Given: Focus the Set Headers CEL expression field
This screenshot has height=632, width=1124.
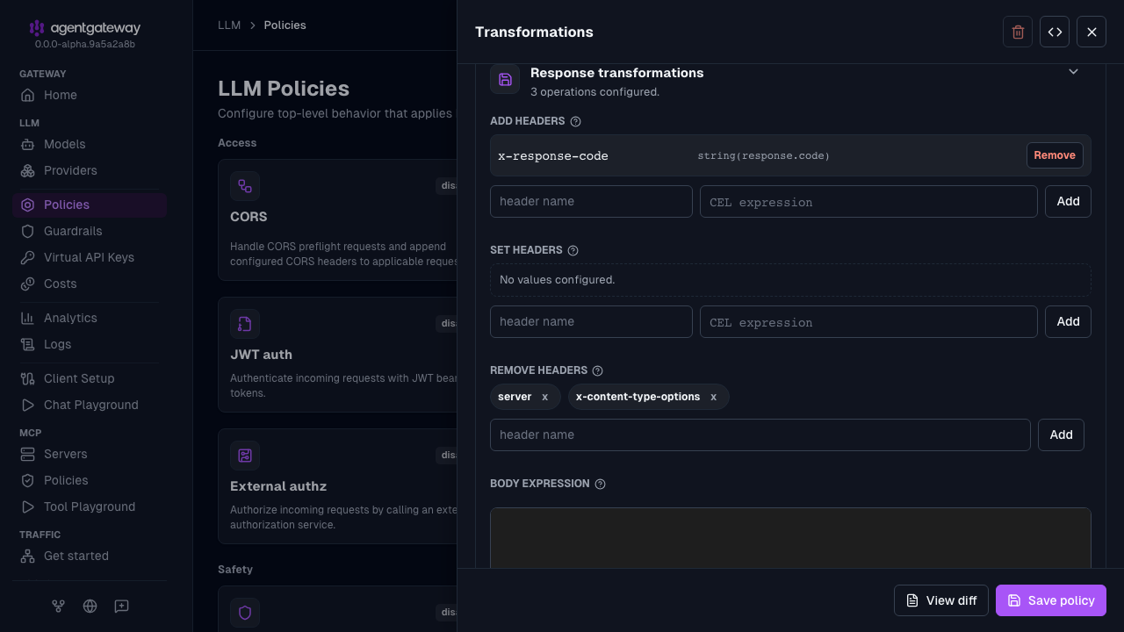Looking at the screenshot, I should (868, 321).
